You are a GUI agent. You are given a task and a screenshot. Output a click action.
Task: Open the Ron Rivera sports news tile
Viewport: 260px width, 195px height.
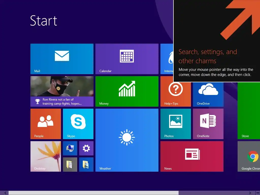[x=62, y=91]
